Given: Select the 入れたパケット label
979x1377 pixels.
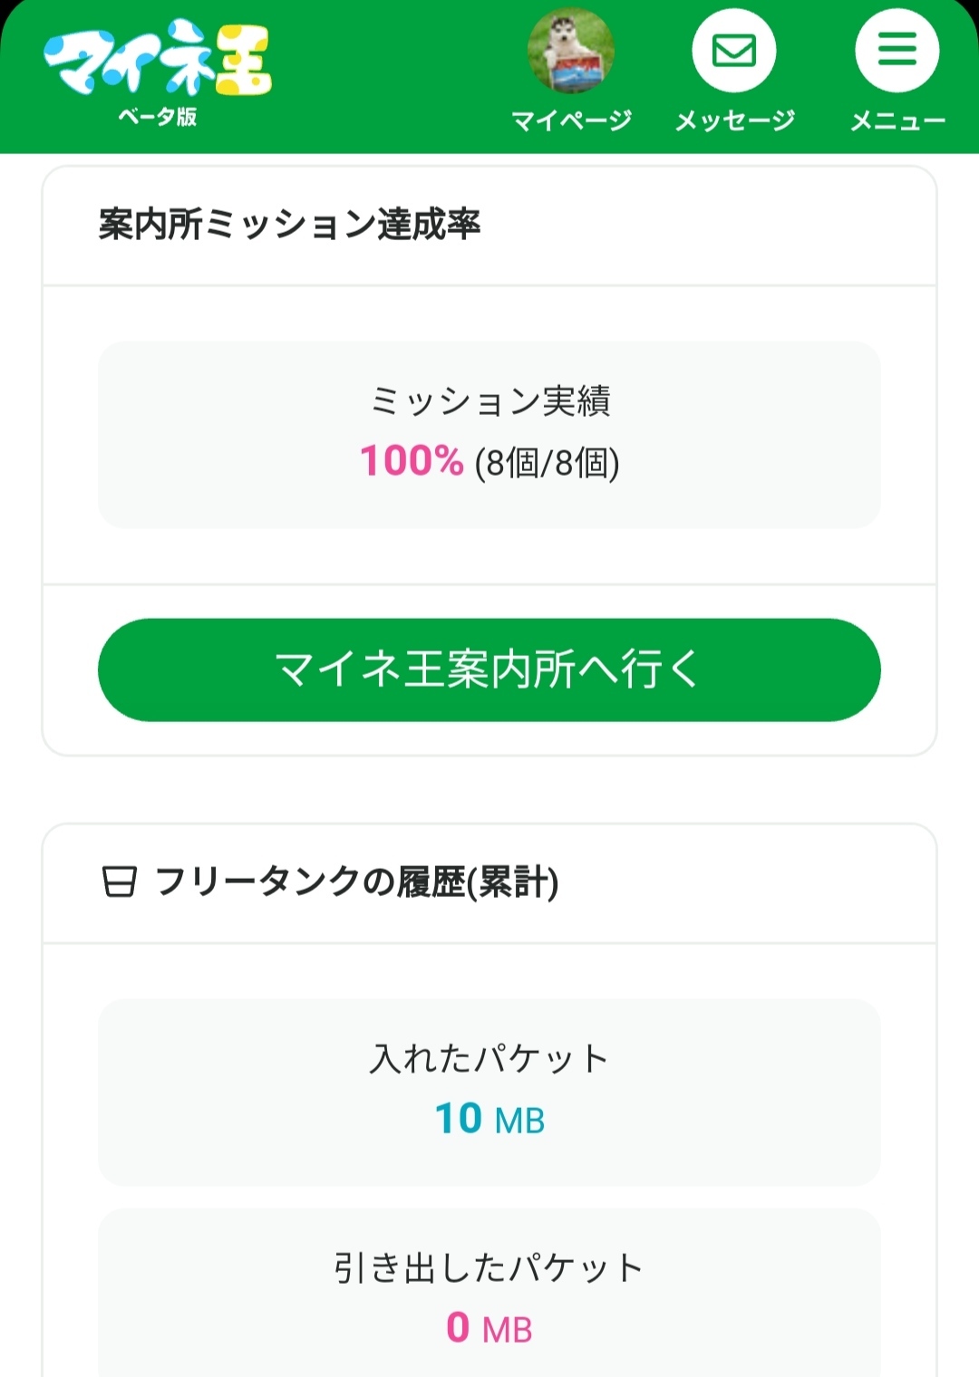Looking at the screenshot, I should 489,1058.
